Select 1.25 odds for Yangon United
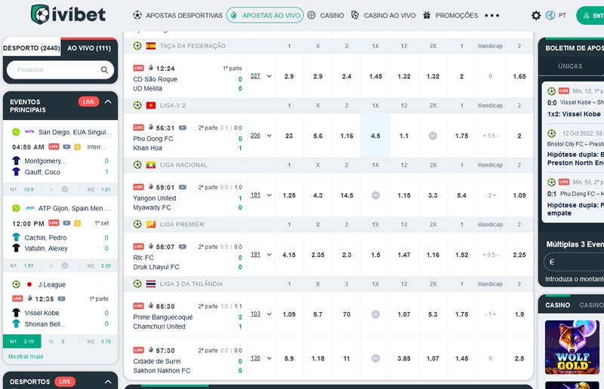Image resolution: width=604 pixels, height=389 pixels. point(289,195)
